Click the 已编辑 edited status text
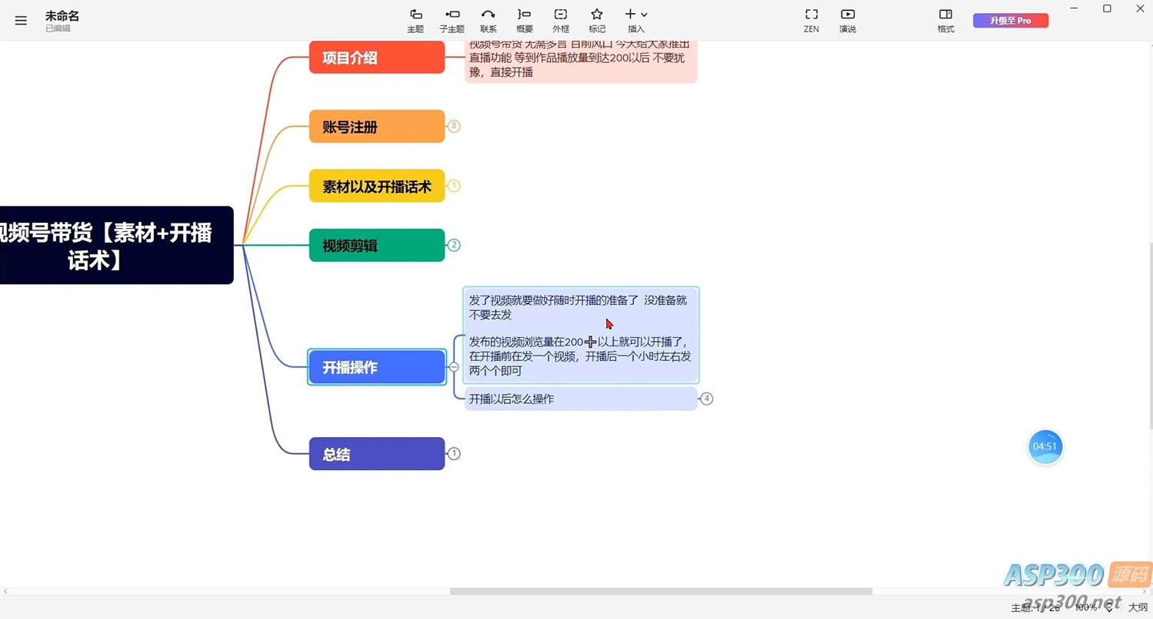Viewport: 1153px width, 619px height. pos(58,28)
